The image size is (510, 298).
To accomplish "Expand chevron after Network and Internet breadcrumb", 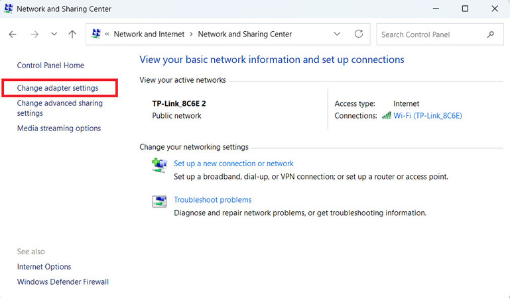I will pos(192,34).
